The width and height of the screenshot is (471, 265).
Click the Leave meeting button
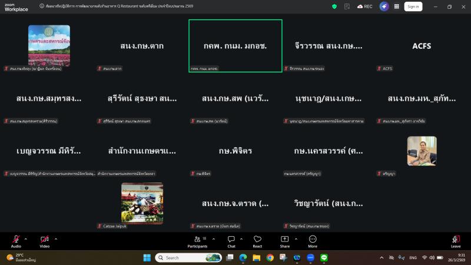point(455,240)
